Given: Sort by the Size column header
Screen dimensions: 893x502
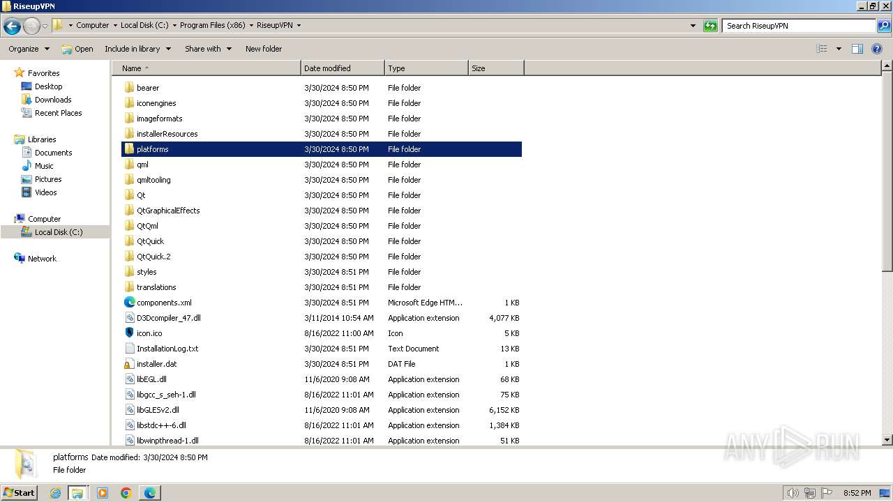Looking at the screenshot, I should click(496, 68).
